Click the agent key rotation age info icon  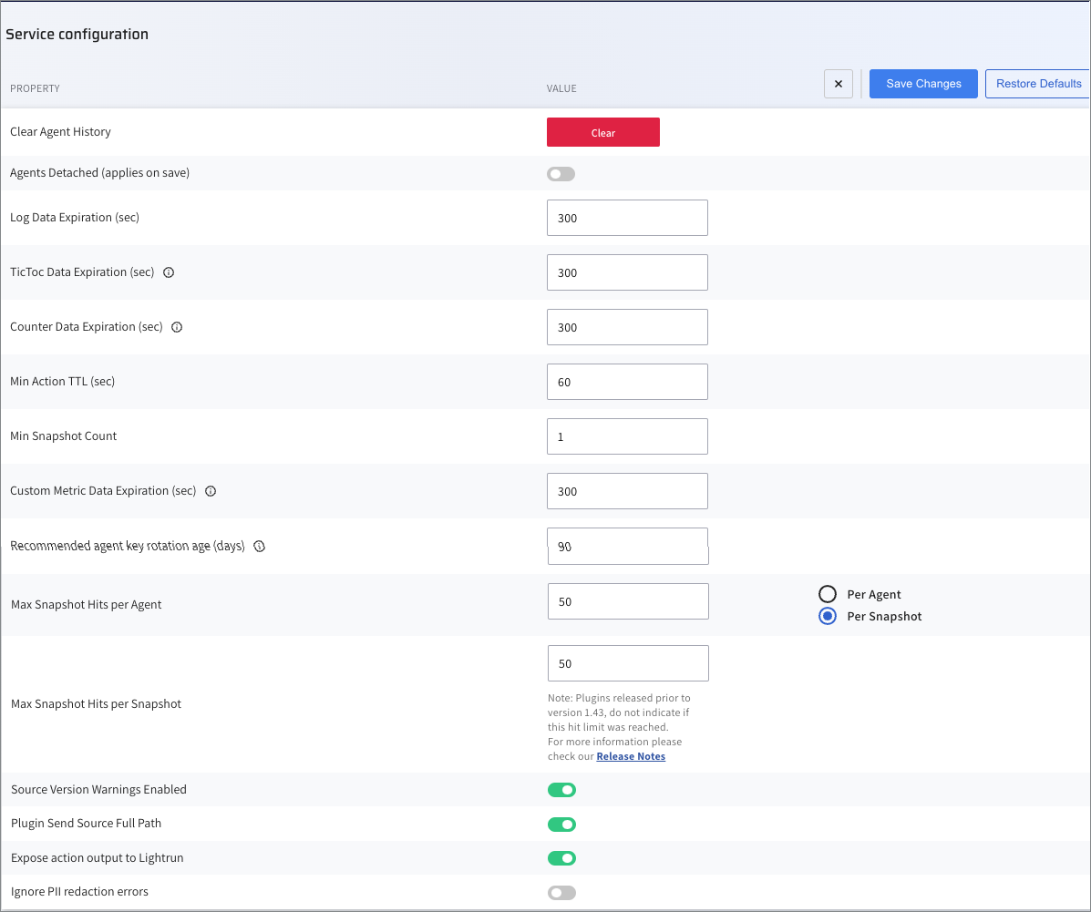pyautogui.click(x=259, y=547)
